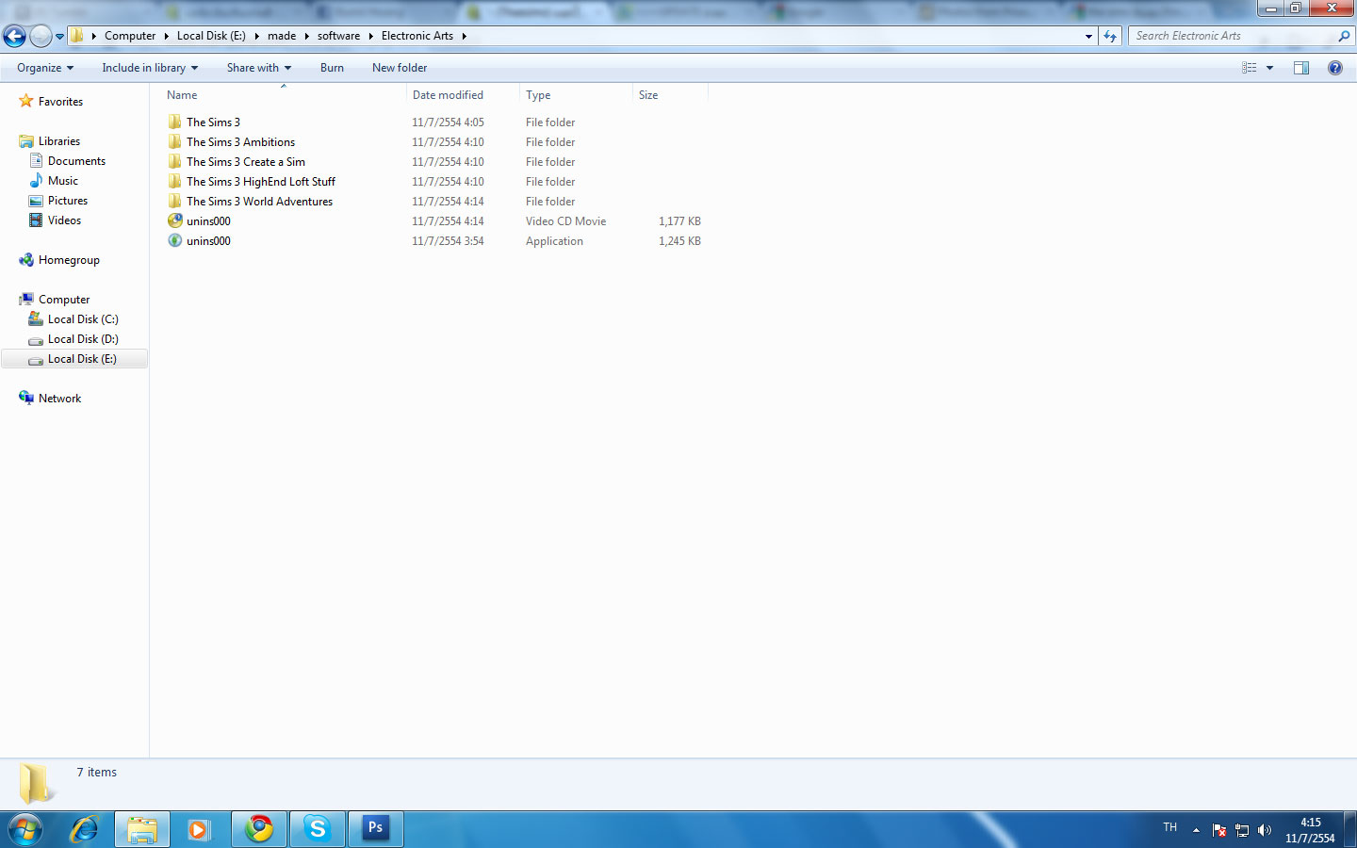
Task: Click Computer in the address breadcrumb
Action: (130, 36)
